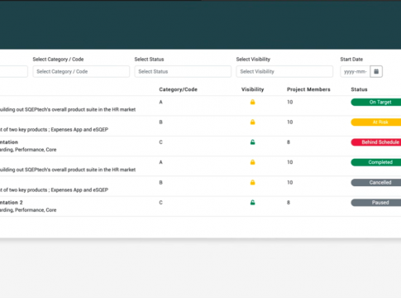Click the Paused status badge

376,203
